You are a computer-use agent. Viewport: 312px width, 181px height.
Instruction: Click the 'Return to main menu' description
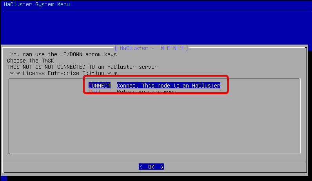tap(146, 92)
